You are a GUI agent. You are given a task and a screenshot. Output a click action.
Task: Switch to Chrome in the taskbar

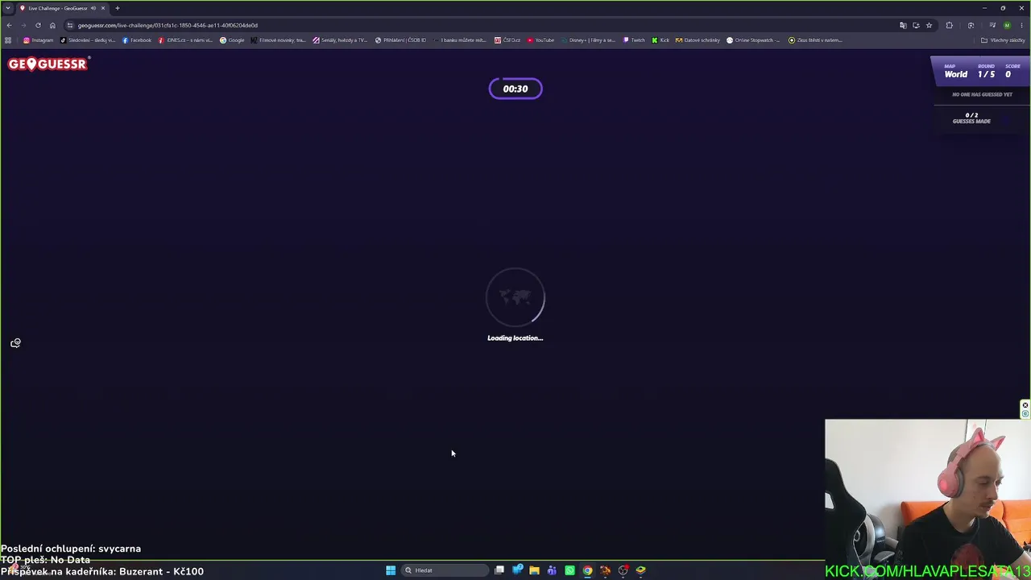587,570
